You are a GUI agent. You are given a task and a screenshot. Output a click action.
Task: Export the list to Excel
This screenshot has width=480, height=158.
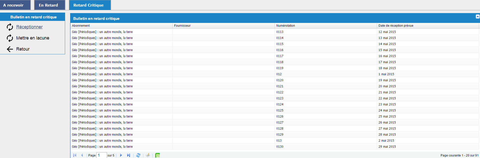point(157,155)
